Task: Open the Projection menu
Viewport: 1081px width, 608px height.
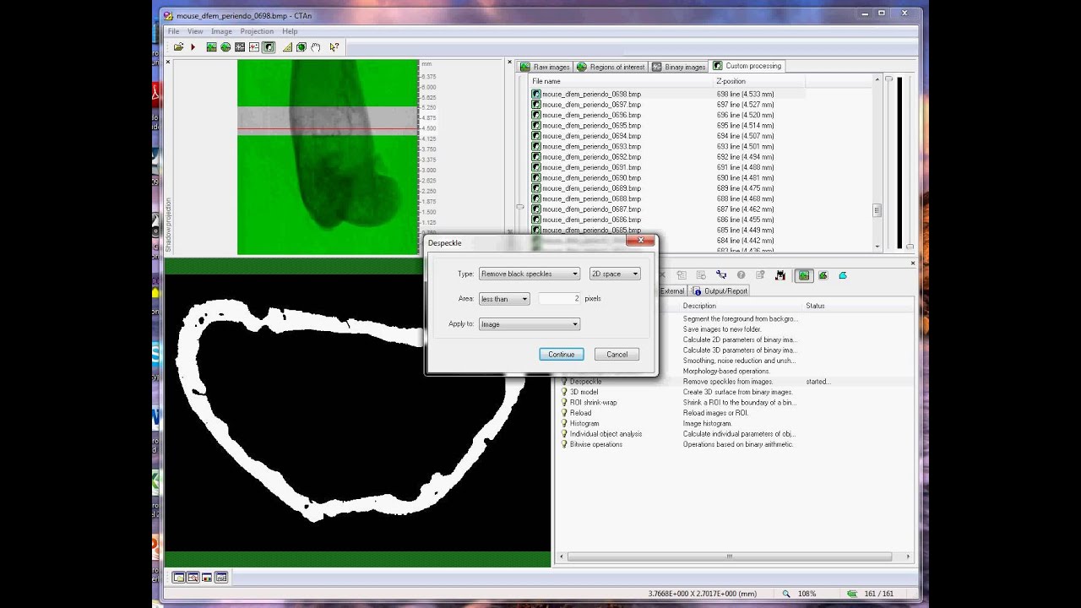Action: coord(257,31)
